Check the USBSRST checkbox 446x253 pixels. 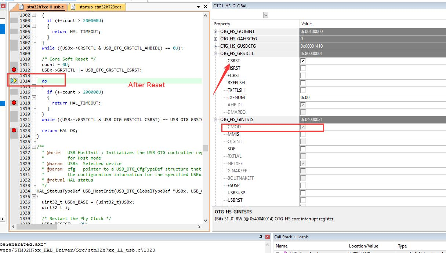click(x=304, y=200)
